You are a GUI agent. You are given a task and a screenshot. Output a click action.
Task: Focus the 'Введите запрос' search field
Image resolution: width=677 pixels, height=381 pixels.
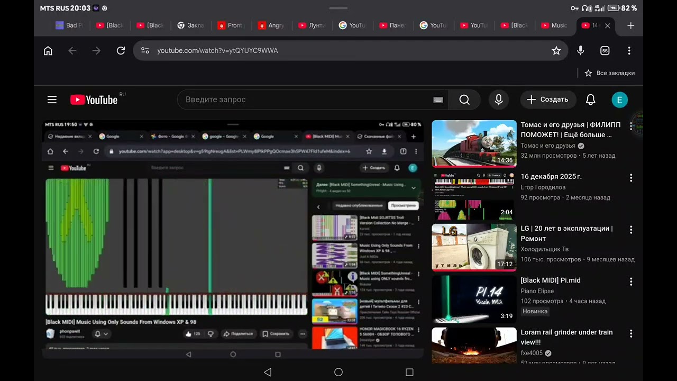[x=313, y=99]
